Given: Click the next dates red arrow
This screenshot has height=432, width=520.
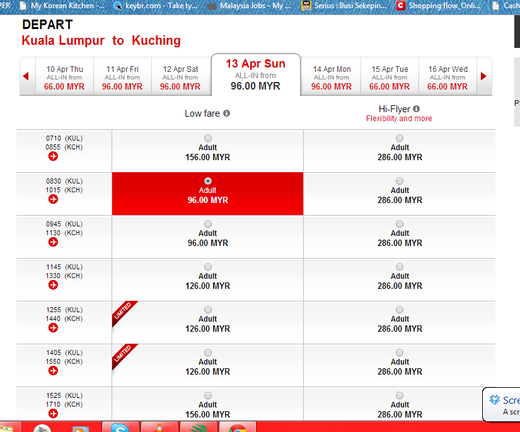Looking at the screenshot, I should [483, 76].
